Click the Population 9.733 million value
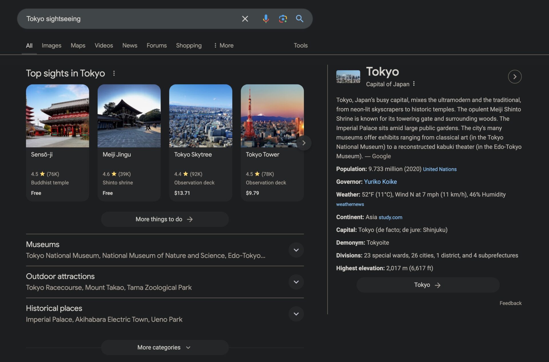549x362 pixels. 395,169
